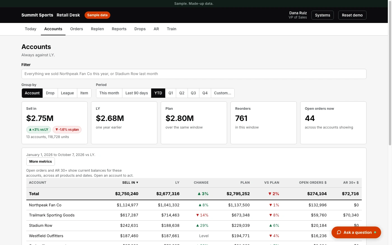392x245 pixels.
Task: Switch period to Last 90 days
Action: (x=137, y=93)
